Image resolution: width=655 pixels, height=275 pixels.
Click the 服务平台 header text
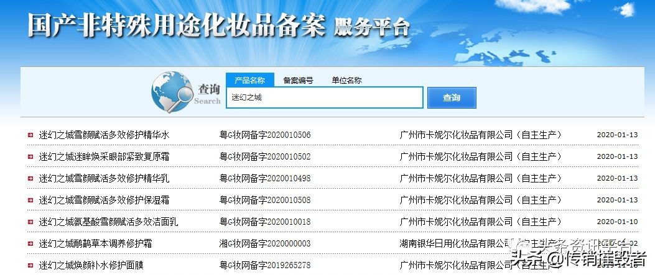click(x=372, y=29)
